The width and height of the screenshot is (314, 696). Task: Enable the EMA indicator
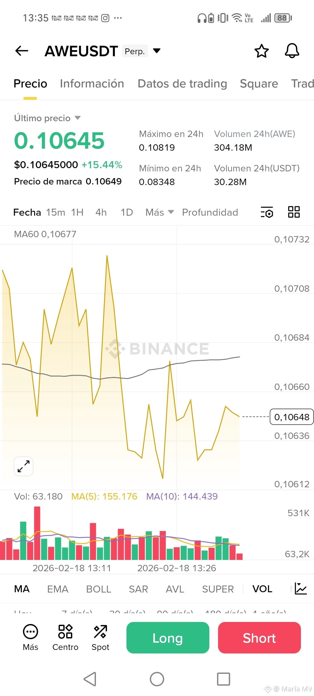58,589
